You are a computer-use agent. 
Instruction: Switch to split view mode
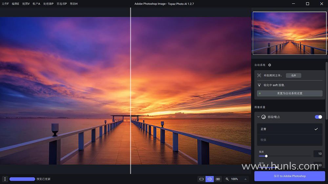point(210,179)
